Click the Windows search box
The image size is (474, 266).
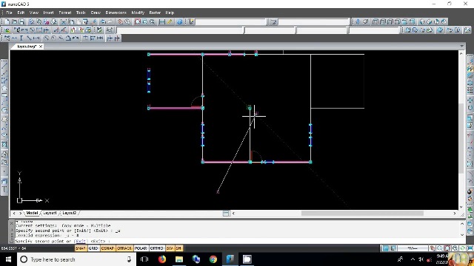click(x=76, y=259)
